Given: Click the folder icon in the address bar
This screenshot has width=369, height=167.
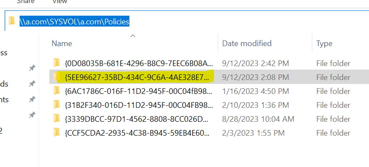Looking at the screenshot, I should (x=11, y=21).
